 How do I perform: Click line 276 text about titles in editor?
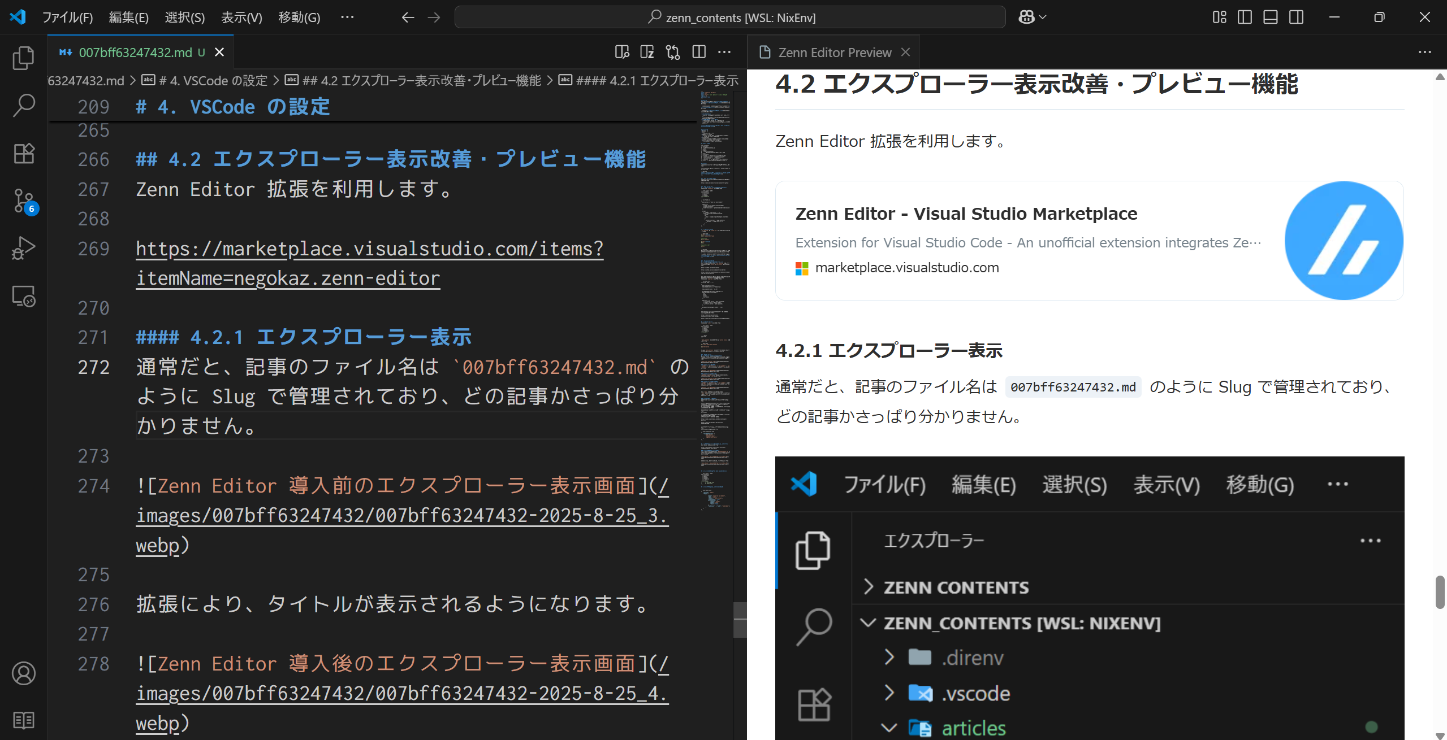click(392, 604)
